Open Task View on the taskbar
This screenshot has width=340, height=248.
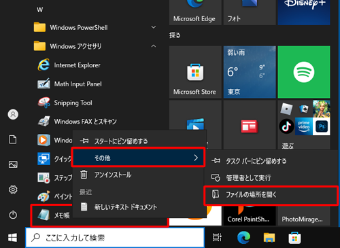(x=217, y=238)
